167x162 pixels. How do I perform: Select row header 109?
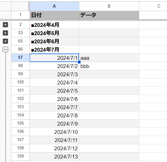tap(20, 157)
